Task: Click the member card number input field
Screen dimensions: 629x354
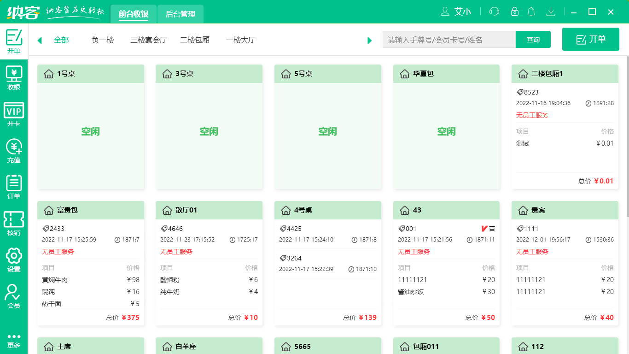Action: click(449, 39)
